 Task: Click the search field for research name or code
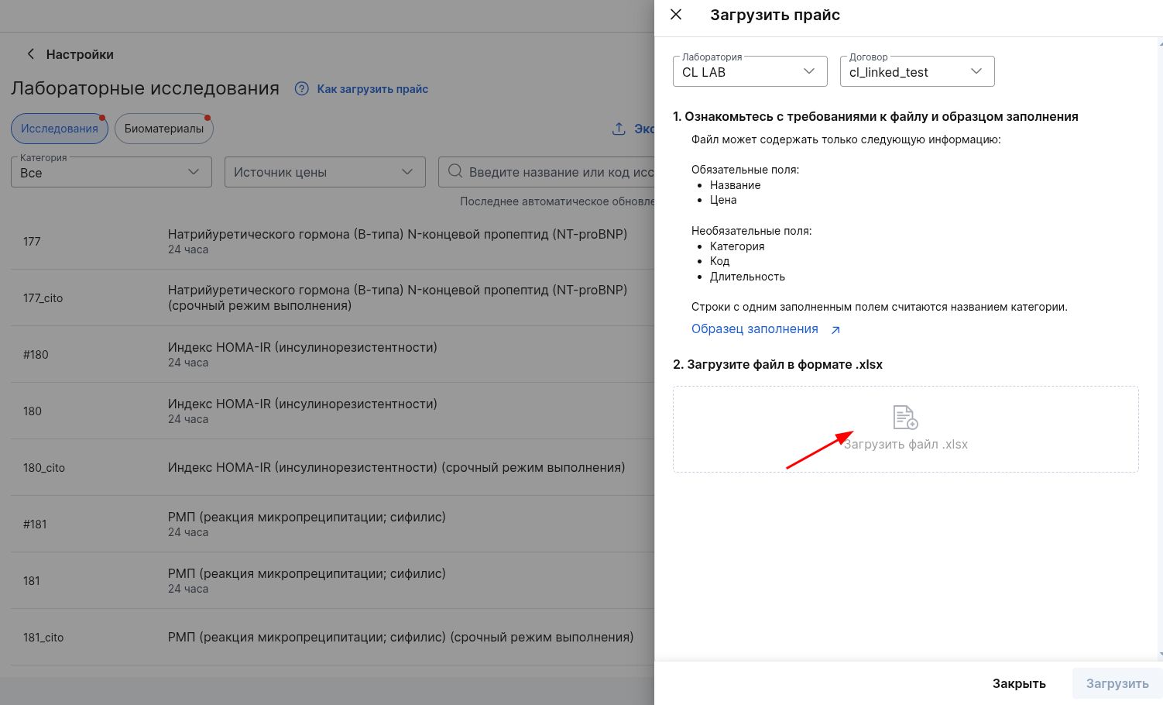[547, 172]
